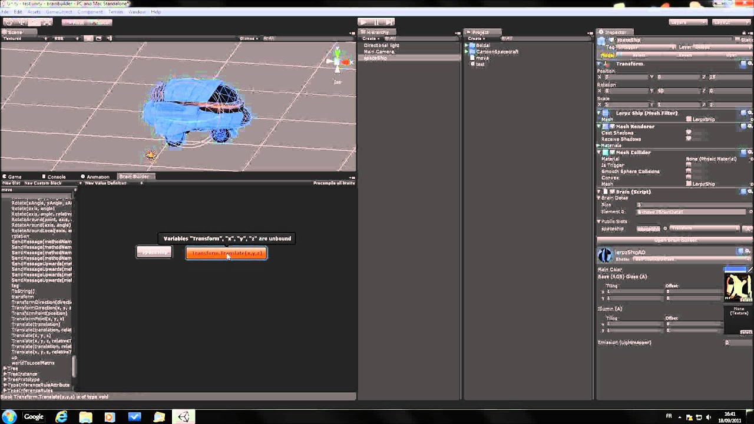Select CartoonSpacecraft folder in Project
Image resolution: width=754 pixels, height=424 pixels.
pyautogui.click(x=497, y=52)
